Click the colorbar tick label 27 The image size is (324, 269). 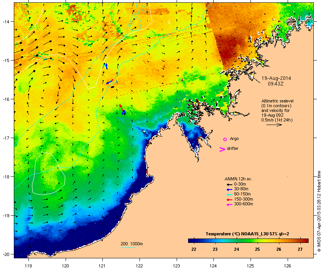(x=300, y=249)
